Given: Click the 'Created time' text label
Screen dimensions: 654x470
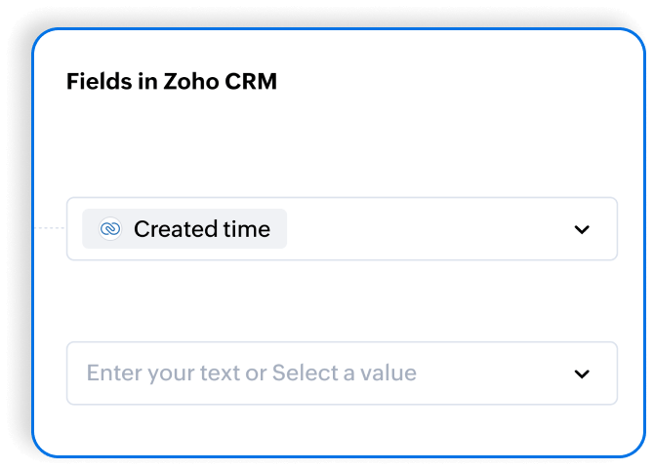Looking at the screenshot, I should [201, 229].
